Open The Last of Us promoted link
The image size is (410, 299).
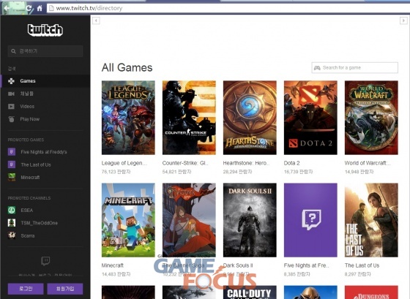(36, 164)
